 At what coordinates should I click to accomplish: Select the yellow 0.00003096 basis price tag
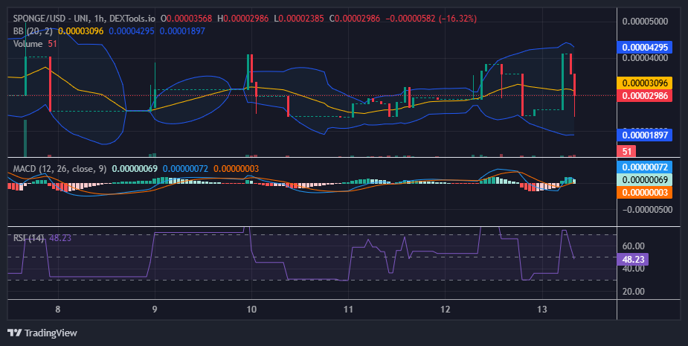point(645,83)
